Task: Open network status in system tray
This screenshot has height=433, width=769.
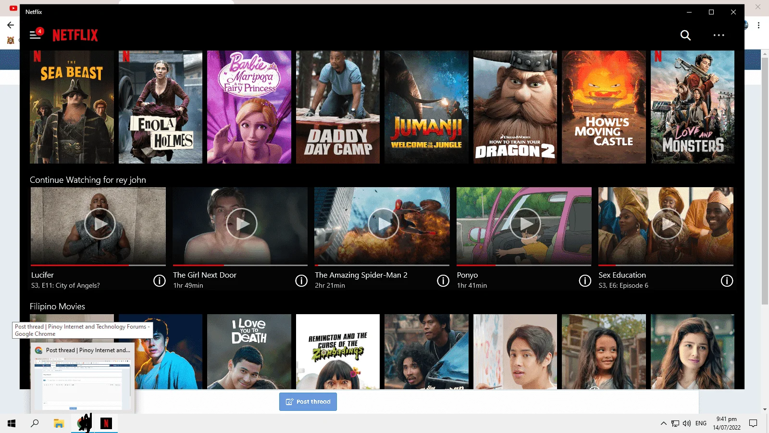Action: 675,423
